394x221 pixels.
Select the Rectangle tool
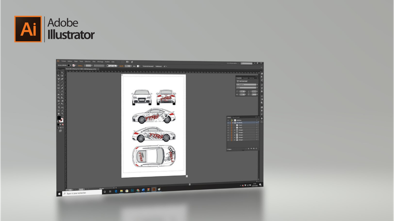point(59,85)
